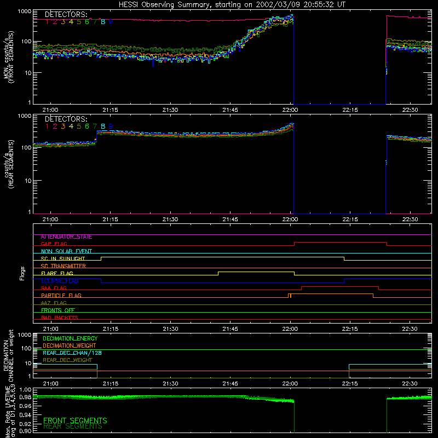Click the FLARE_FLAG label
The height and width of the screenshot is (438, 438).
57,273
